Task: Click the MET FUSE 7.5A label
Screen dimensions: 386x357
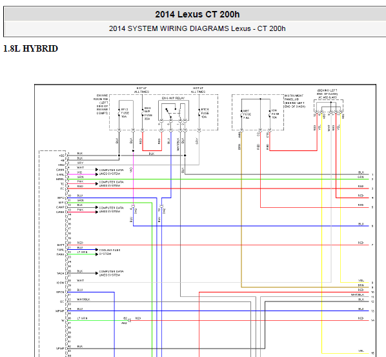Action: (247, 114)
